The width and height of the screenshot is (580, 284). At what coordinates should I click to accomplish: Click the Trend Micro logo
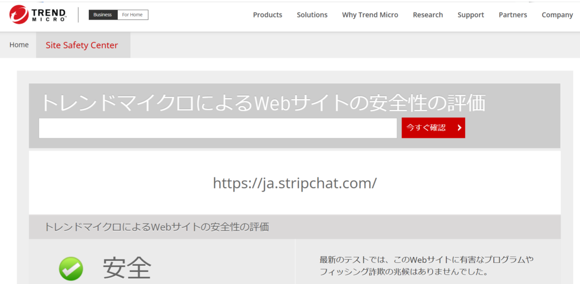(38, 15)
